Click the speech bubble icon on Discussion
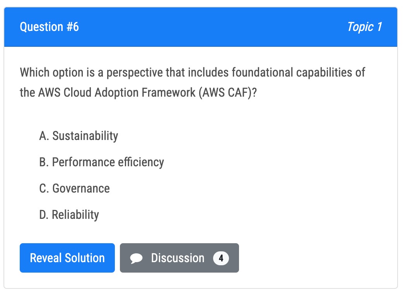 tap(136, 258)
